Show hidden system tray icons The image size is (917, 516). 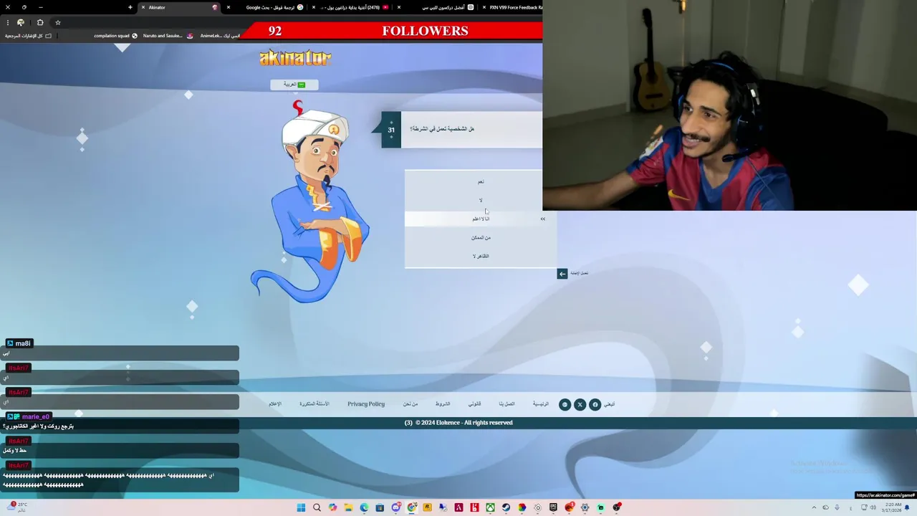coord(814,507)
